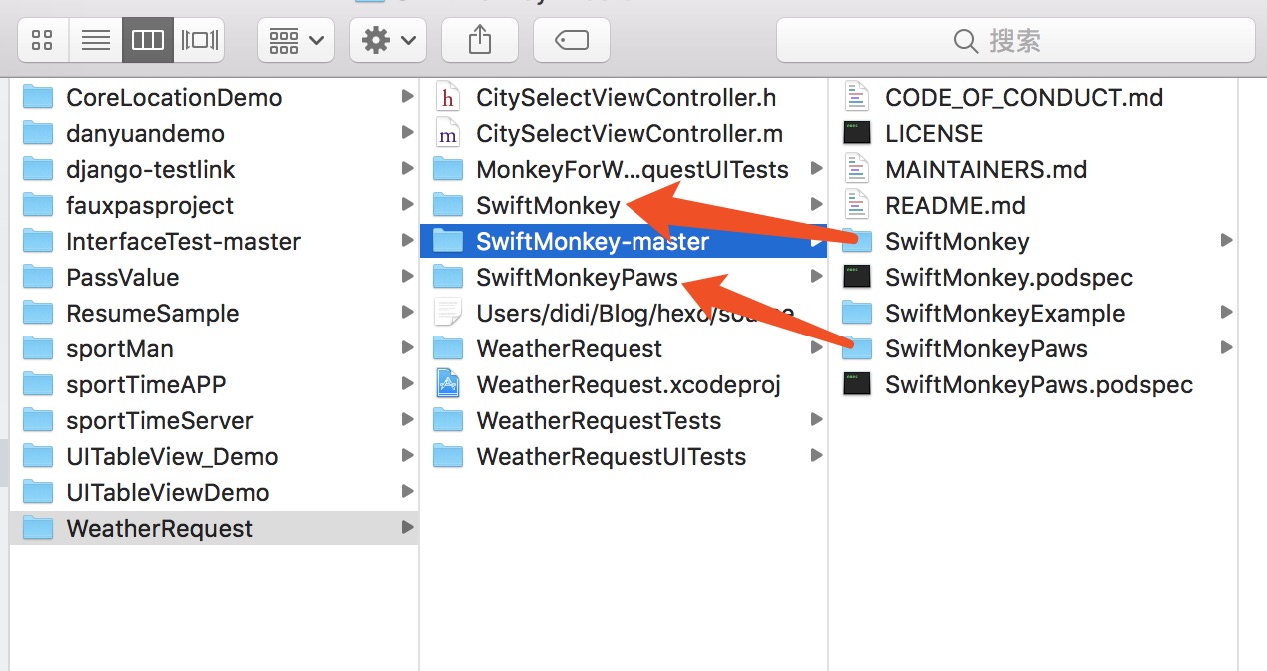Expand django-testlink via its arrow

tap(406, 169)
